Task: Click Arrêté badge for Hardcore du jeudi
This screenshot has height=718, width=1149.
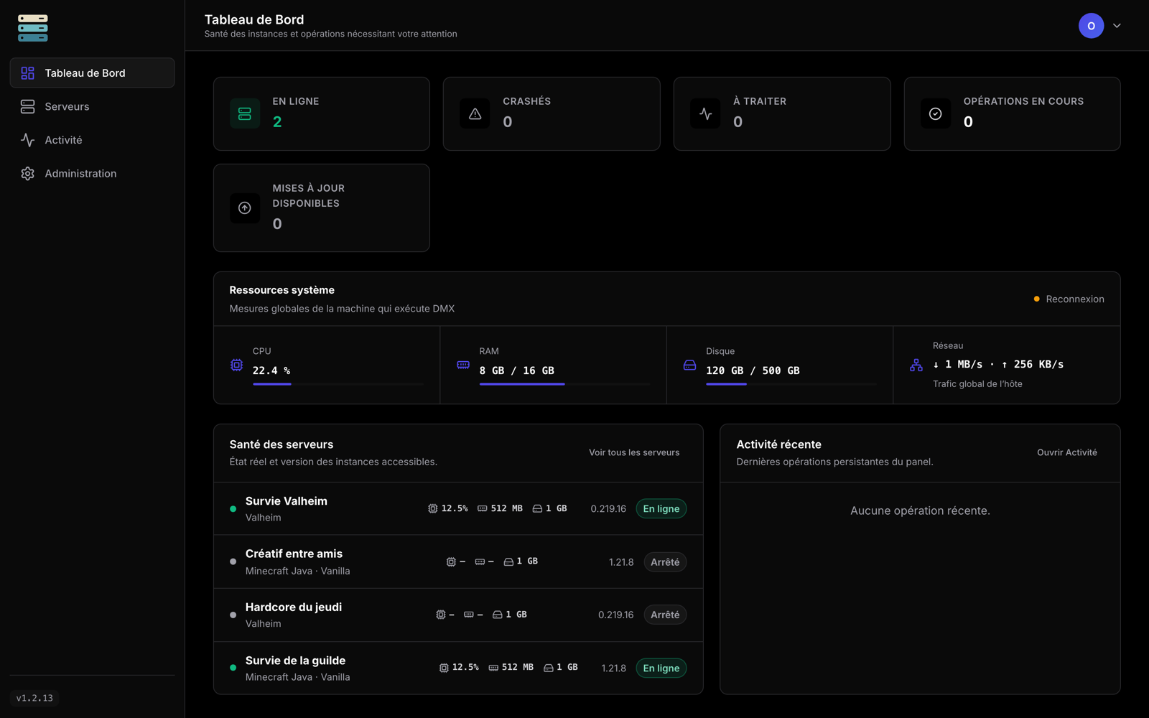Action: (665, 615)
